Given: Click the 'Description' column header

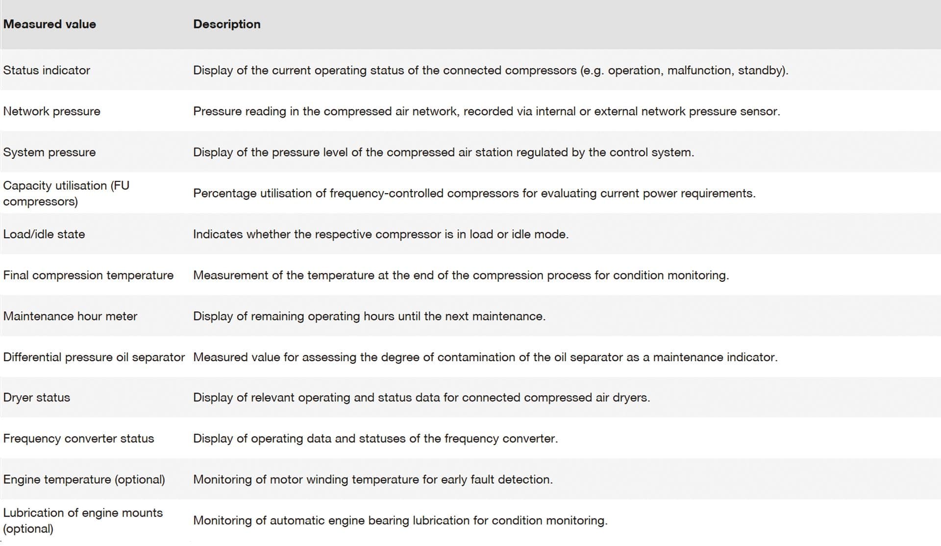Looking at the screenshot, I should (x=226, y=24).
